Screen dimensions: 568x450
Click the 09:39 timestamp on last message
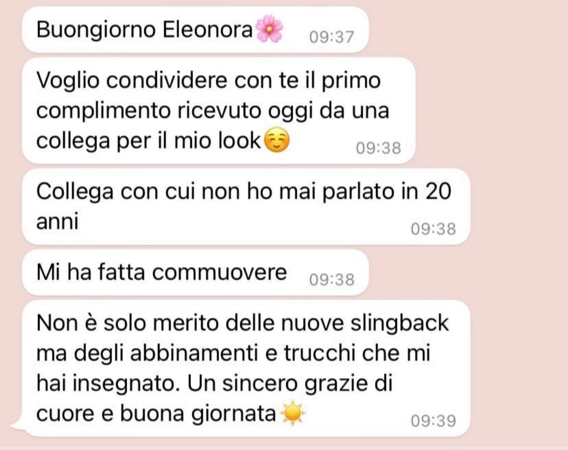click(433, 421)
